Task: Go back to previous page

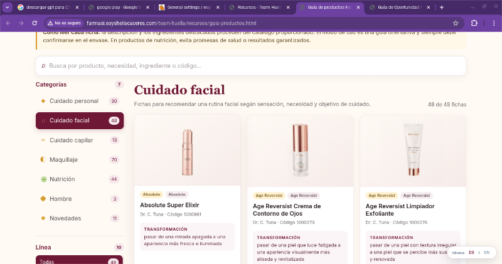Action: (8, 23)
